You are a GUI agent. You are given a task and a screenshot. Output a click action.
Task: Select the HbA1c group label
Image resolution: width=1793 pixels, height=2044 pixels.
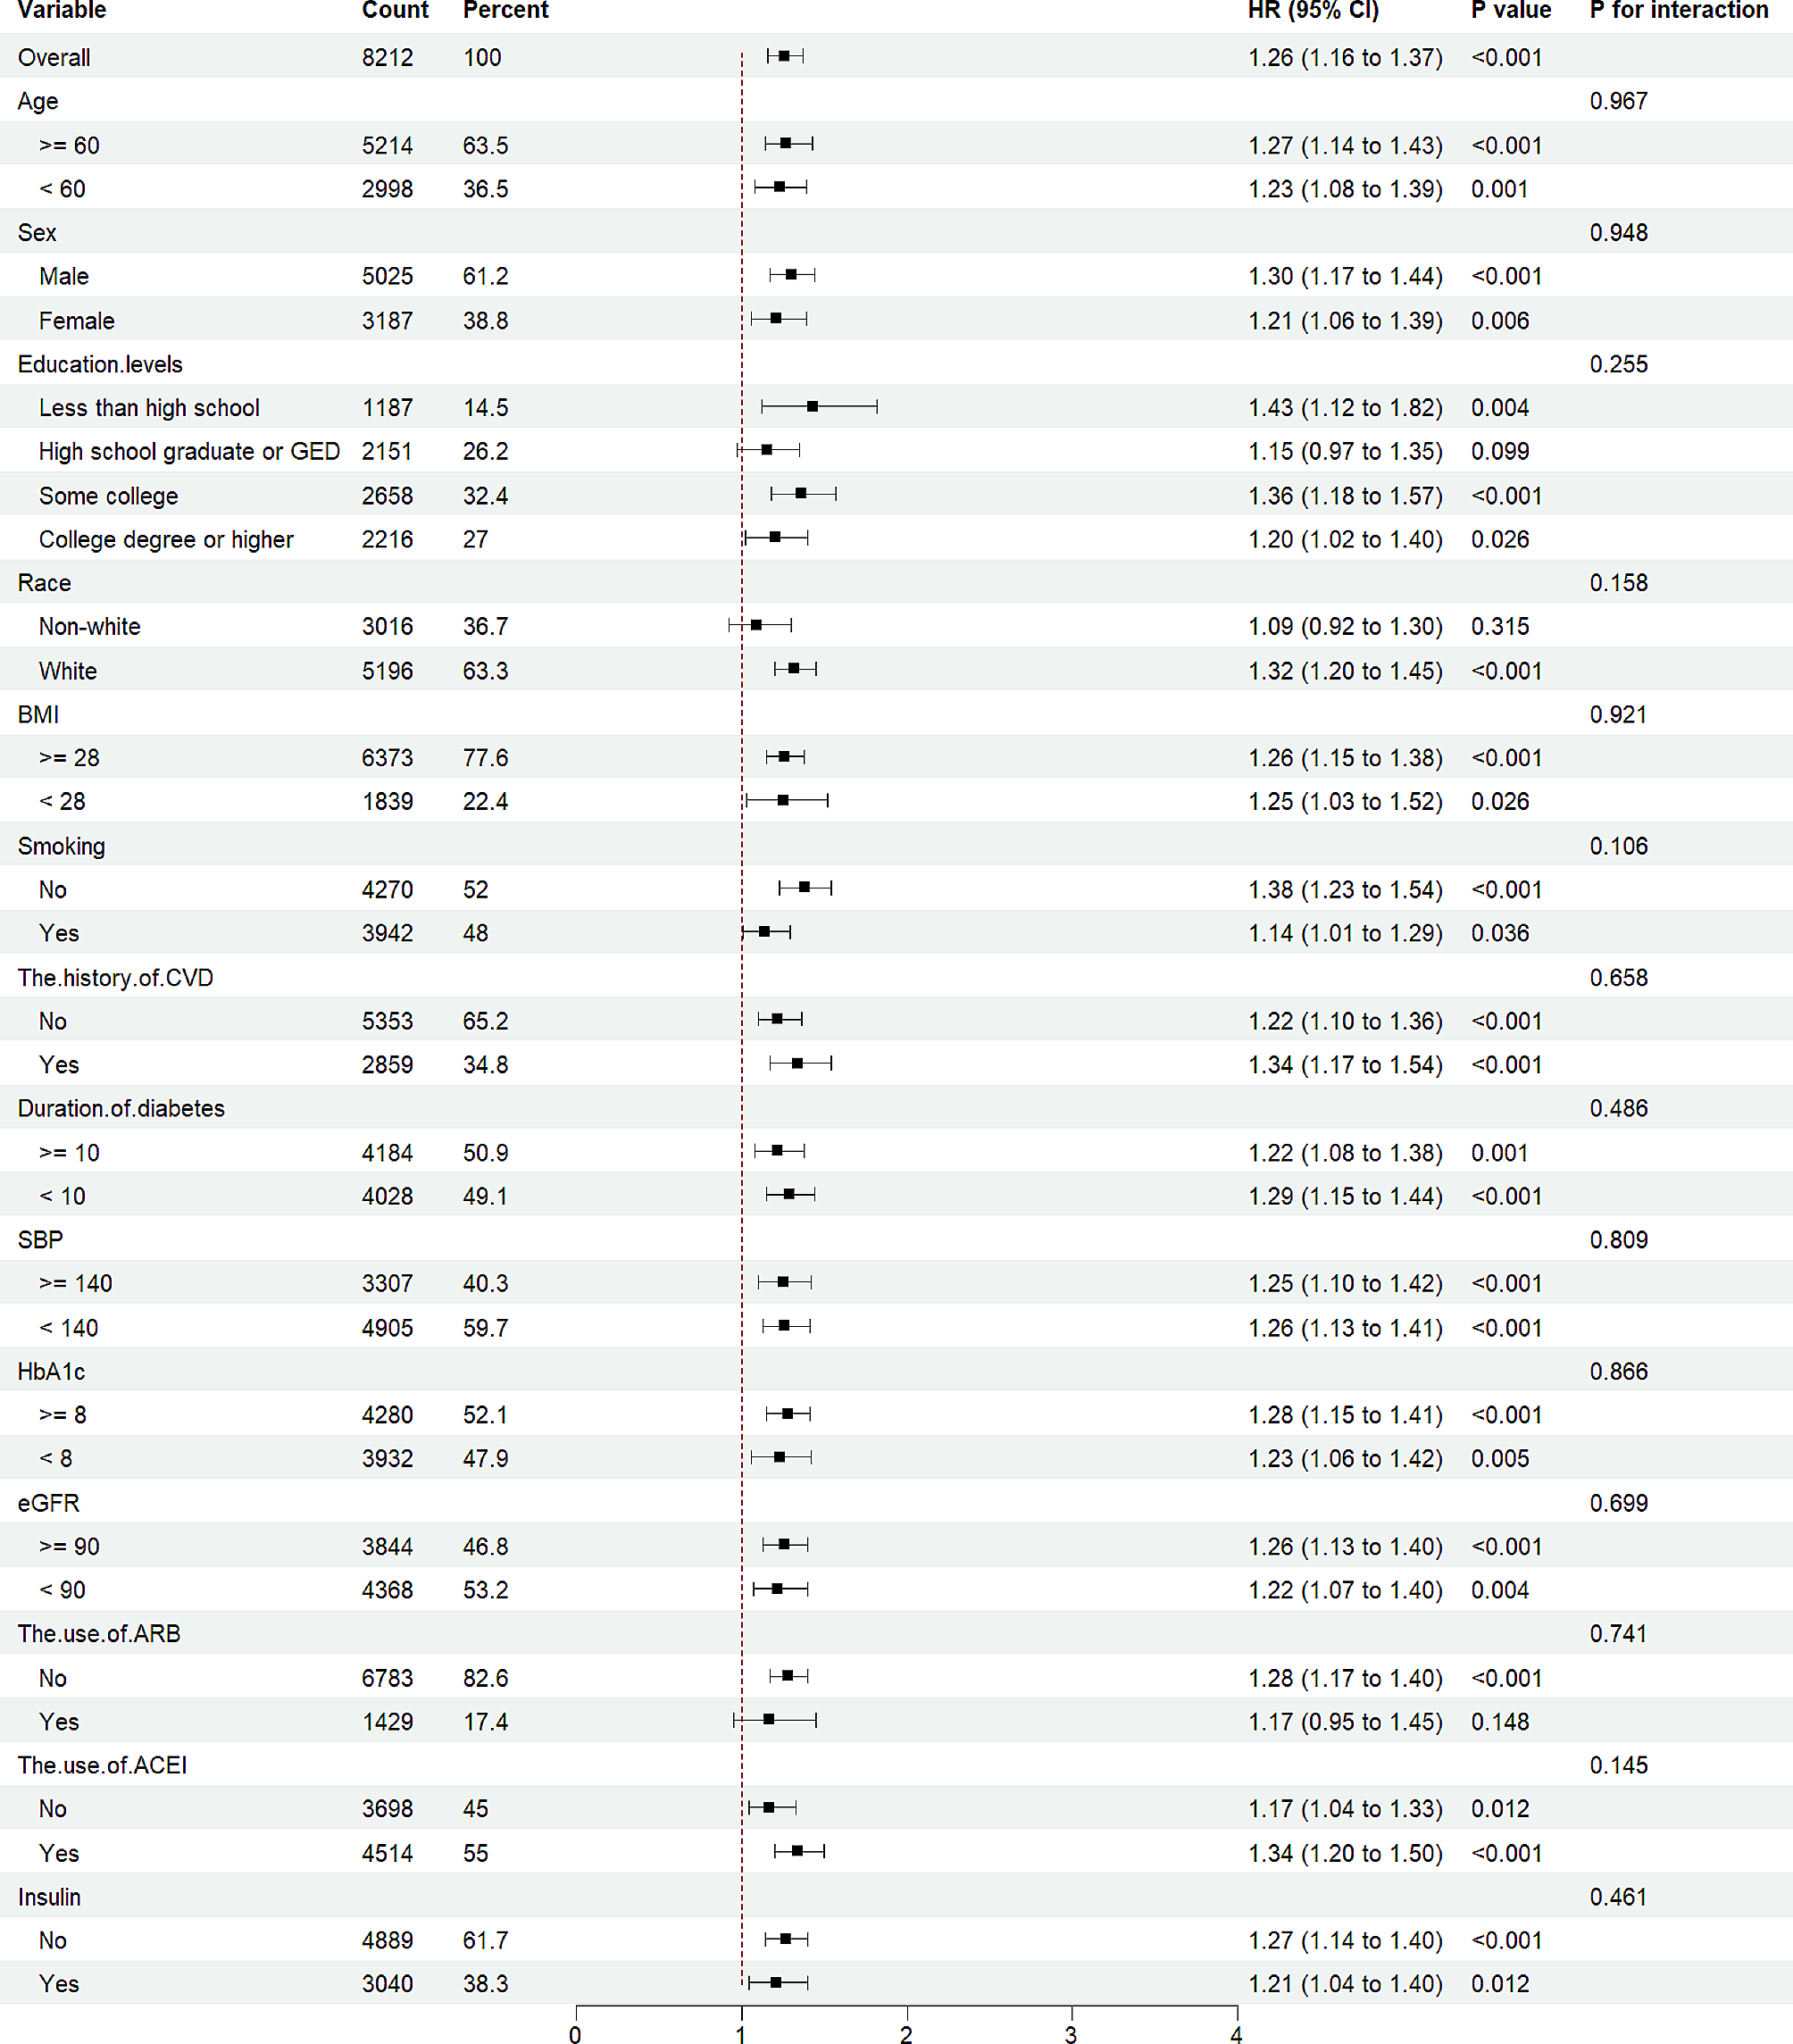click(51, 1371)
